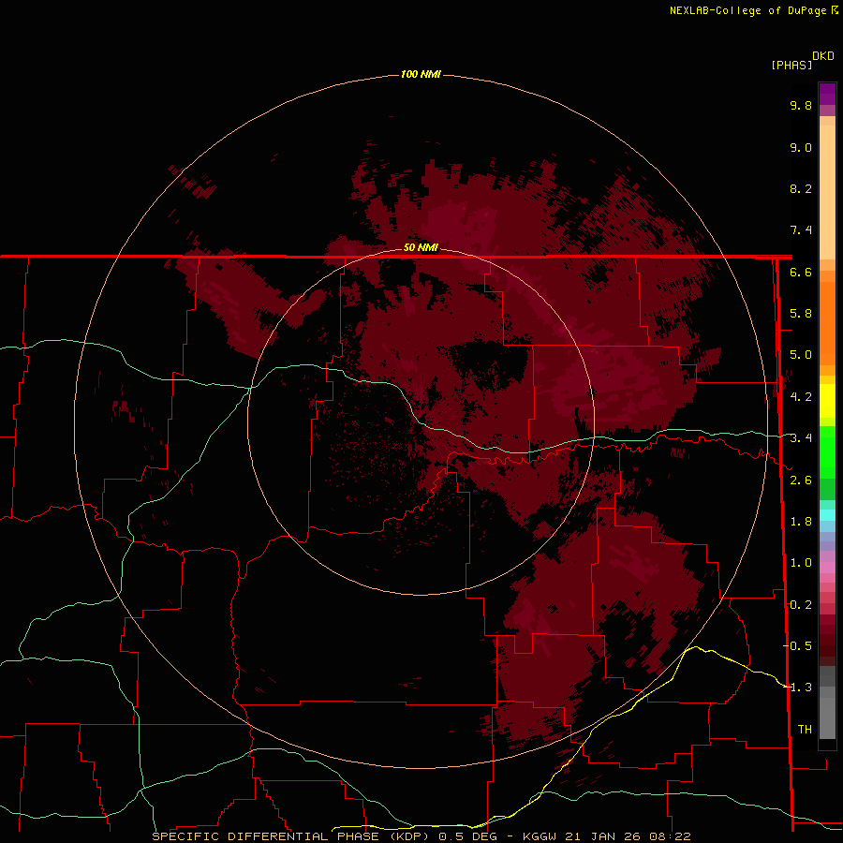Click the bright green color bar segment
Screen dimensions: 843x843
coord(827,451)
